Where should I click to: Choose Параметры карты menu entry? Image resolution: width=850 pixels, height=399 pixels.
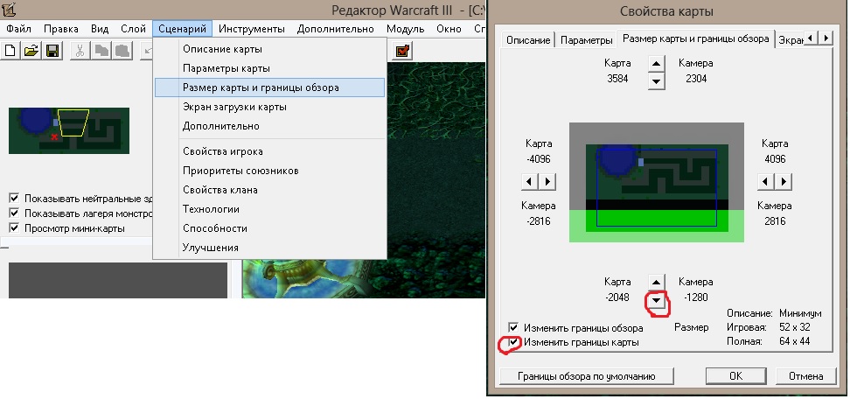(269, 68)
